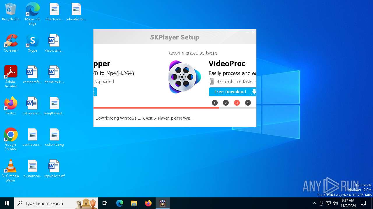Select active slide 3 indicator
Screen dimensions: 373x209
[x=237, y=103]
